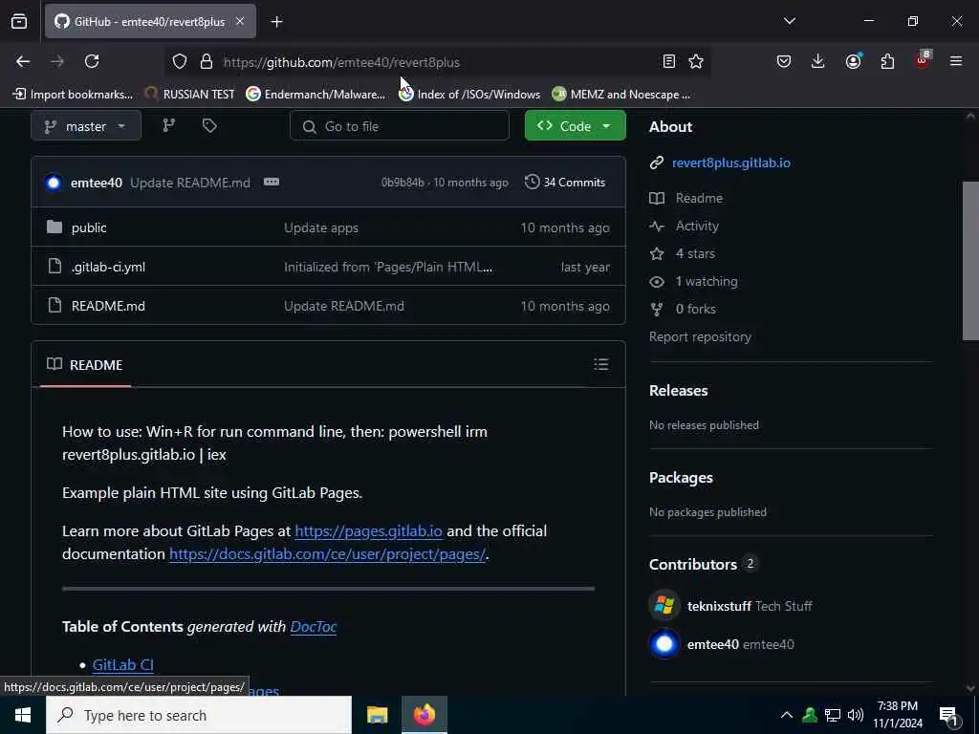
Task: Expand the master branch dropdown
Action: point(85,126)
